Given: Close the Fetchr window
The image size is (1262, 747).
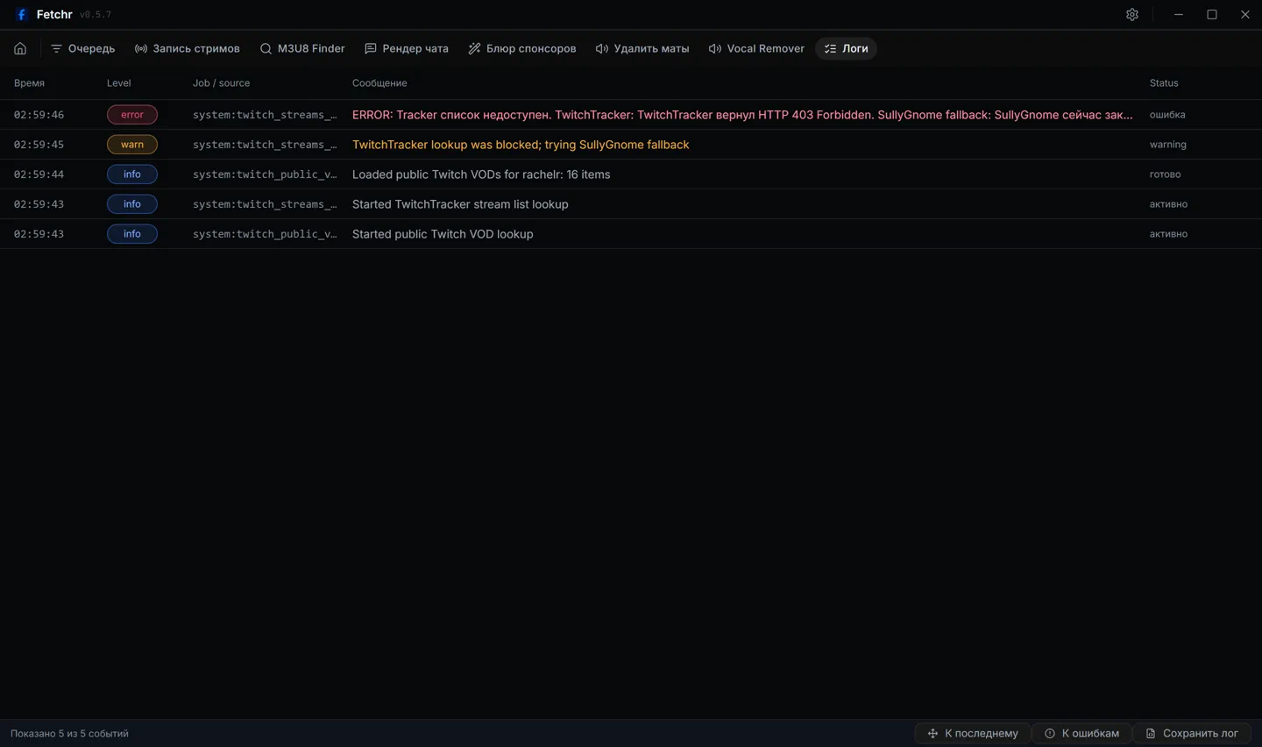Looking at the screenshot, I should tap(1245, 15).
